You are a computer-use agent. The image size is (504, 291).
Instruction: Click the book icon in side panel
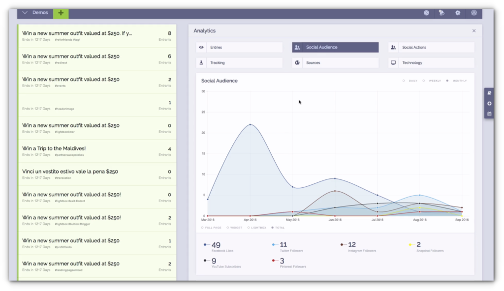[489, 93]
